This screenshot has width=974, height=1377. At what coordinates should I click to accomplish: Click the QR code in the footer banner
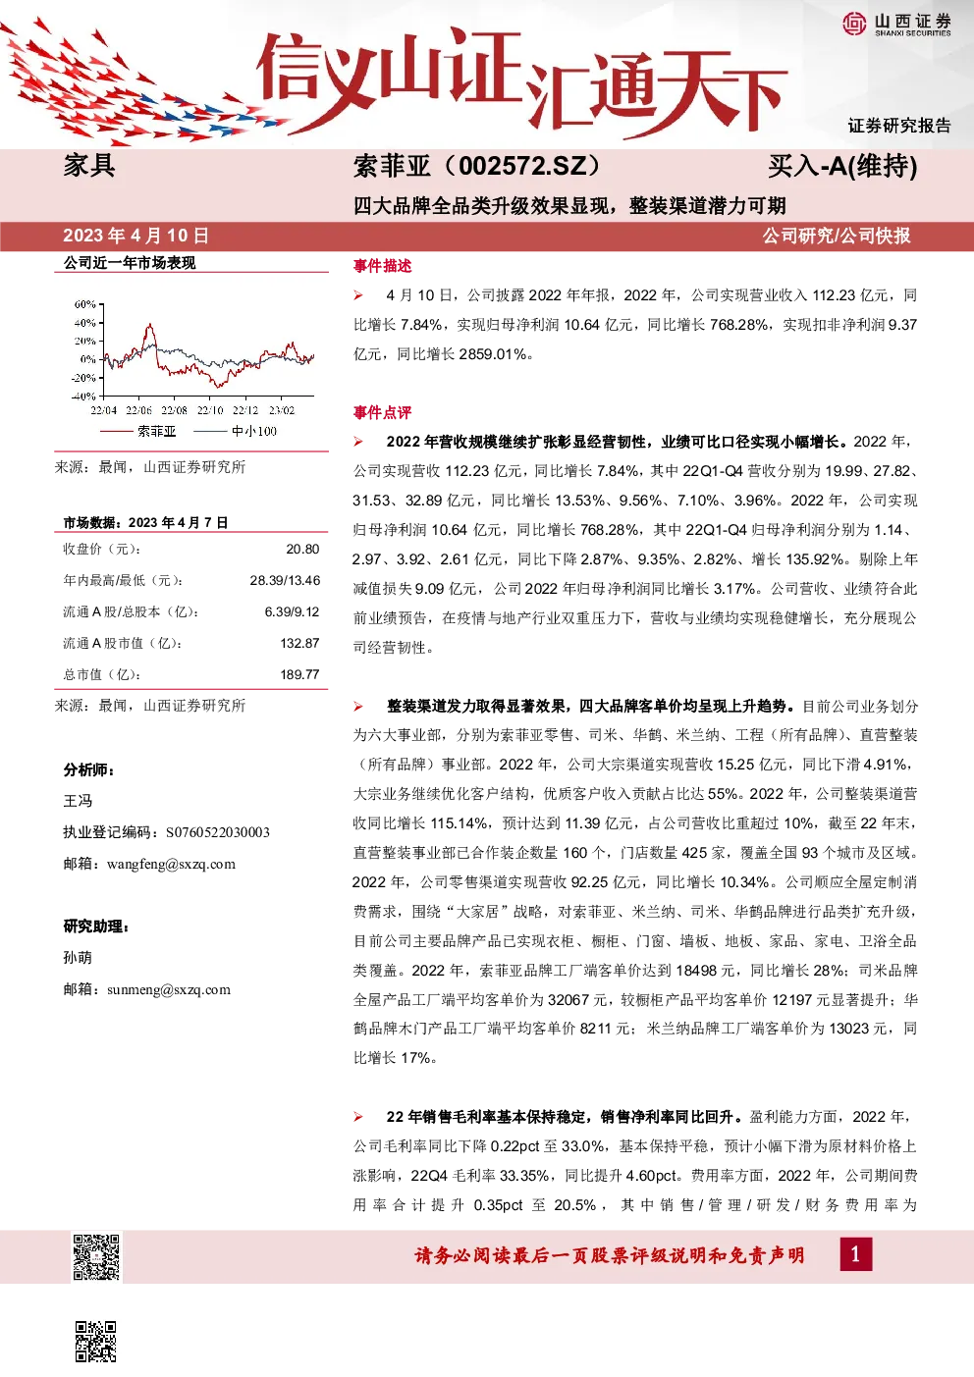[96, 1256]
